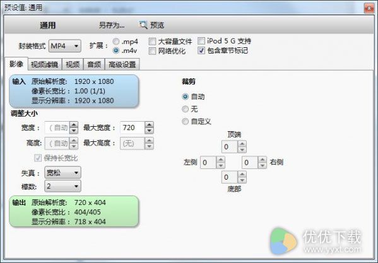Switch to the 影像 tab
This screenshot has height=263, width=378.
[16, 64]
